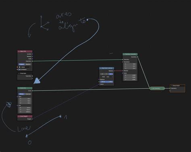The image size is (191, 152).
Task: Click the End input socket of Curve Line
Action: pyautogui.click(x=17, y=105)
